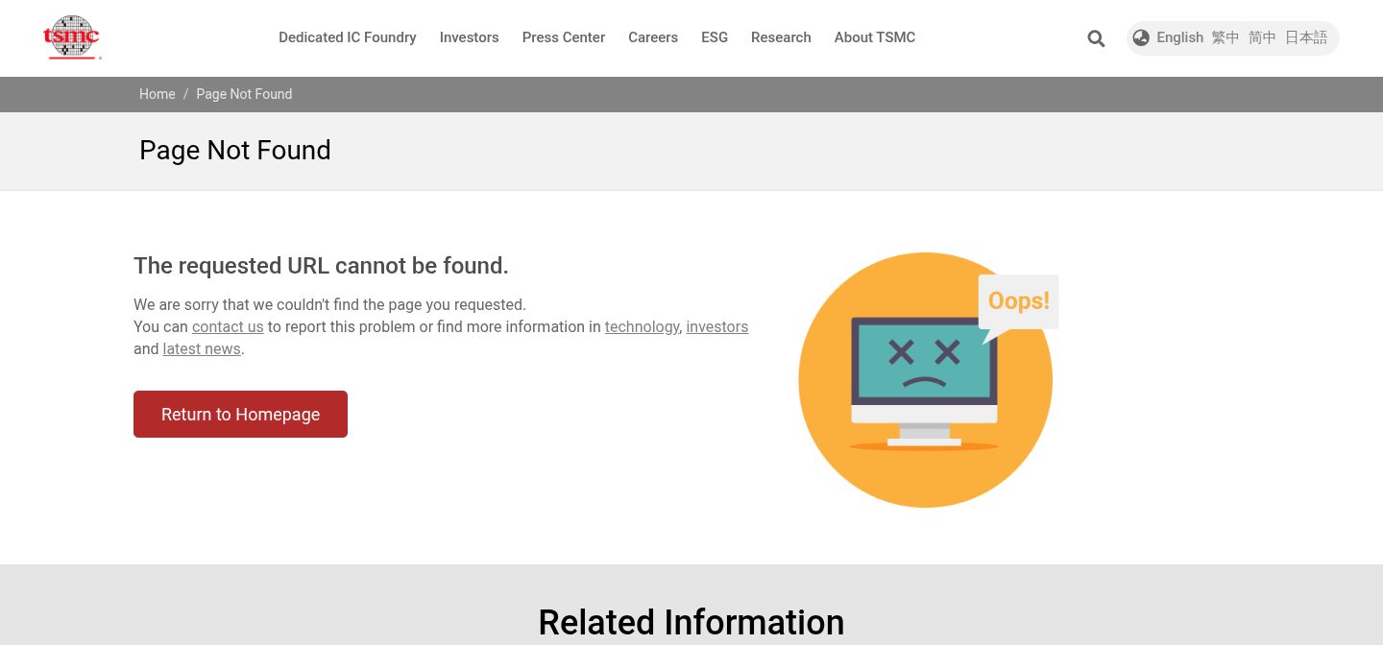Select English language option
1383x645 pixels.
[1179, 37]
